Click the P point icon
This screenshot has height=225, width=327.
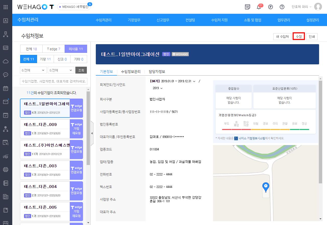pos(271,7)
